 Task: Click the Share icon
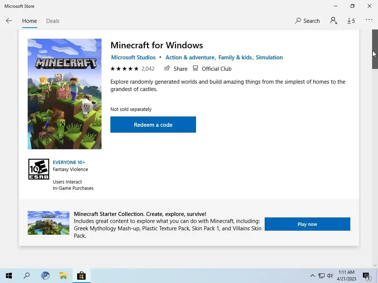[167, 68]
